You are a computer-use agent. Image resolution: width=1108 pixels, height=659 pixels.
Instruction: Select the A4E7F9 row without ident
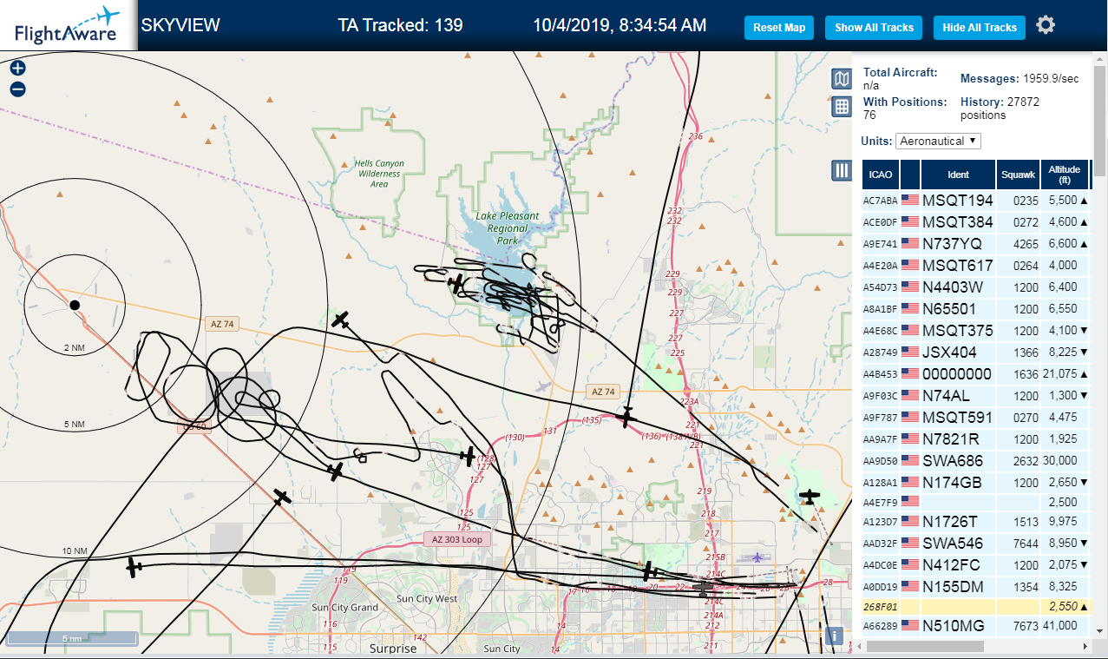[975, 502]
